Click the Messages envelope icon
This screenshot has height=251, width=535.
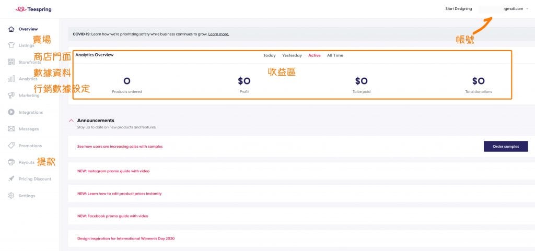pyautogui.click(x=11, y=129)
